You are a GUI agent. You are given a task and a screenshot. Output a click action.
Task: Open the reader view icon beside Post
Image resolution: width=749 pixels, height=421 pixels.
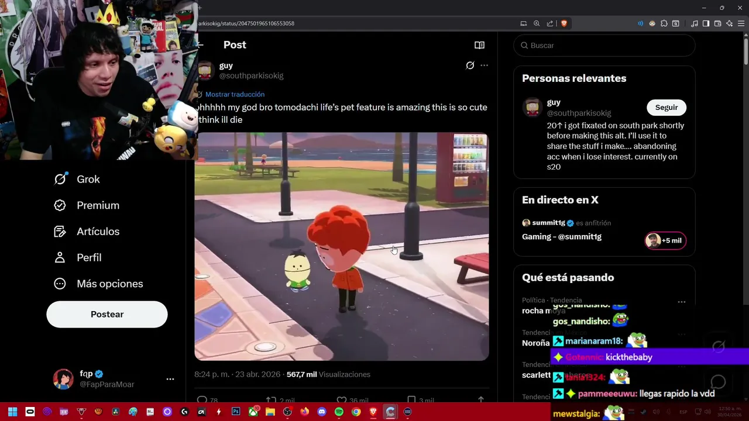tap(479, 45)
